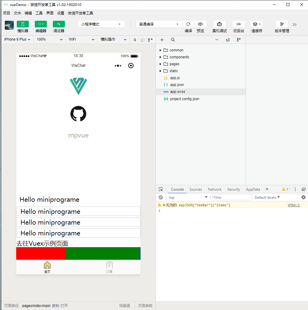The image size is (308, 310).
Task: Click the switch to background (切后台) icon
Action: [238, 24]
